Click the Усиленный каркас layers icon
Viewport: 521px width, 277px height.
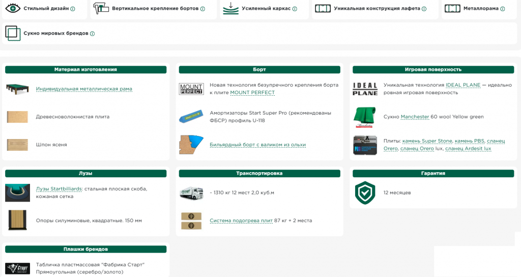[x=230, y=8]
